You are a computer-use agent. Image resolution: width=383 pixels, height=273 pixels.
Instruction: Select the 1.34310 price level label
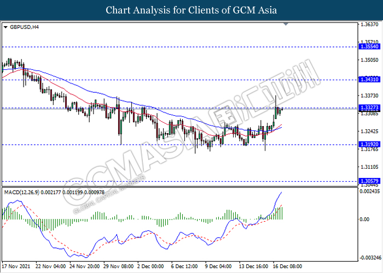pos(369,80)
